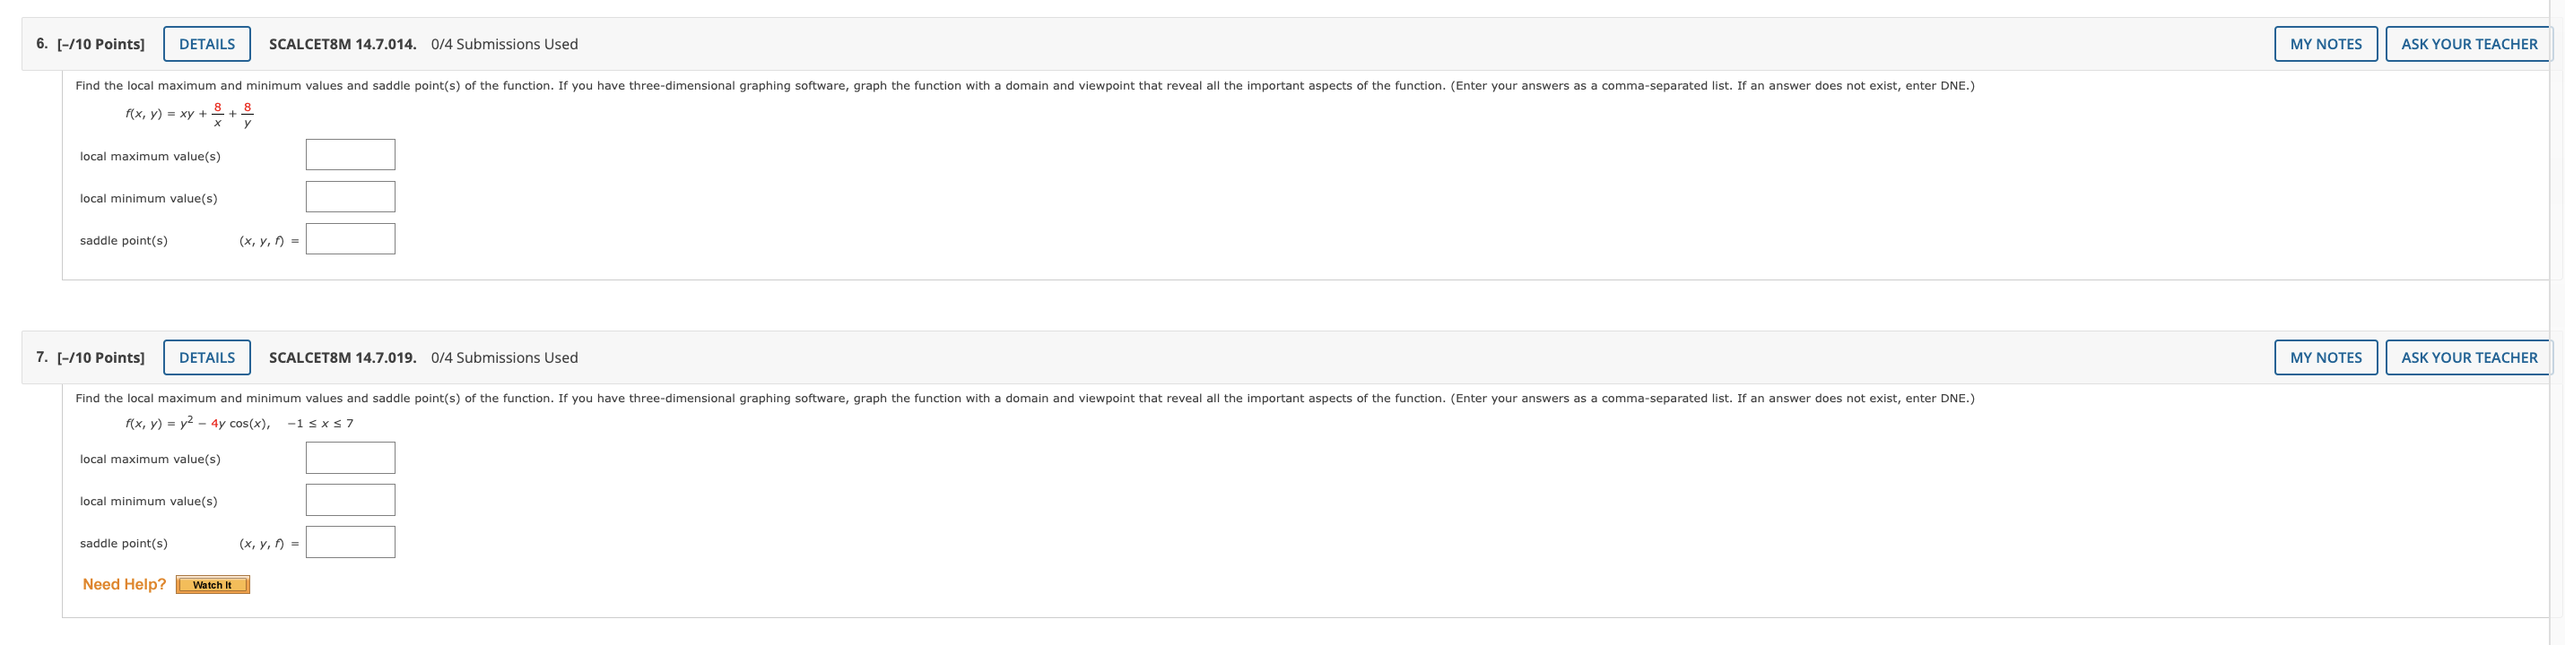Screen dimensions: 2565x645
Task: Open MY NOTES for question 7
Action: (x=2325, y=357)
